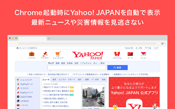Open the Card (カード) icon
175x109 pixels.
click(x=130, y=54)
